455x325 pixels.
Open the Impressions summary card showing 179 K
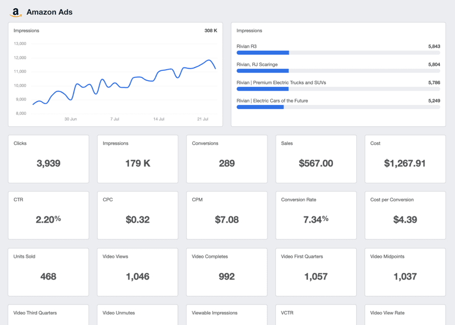137,159
